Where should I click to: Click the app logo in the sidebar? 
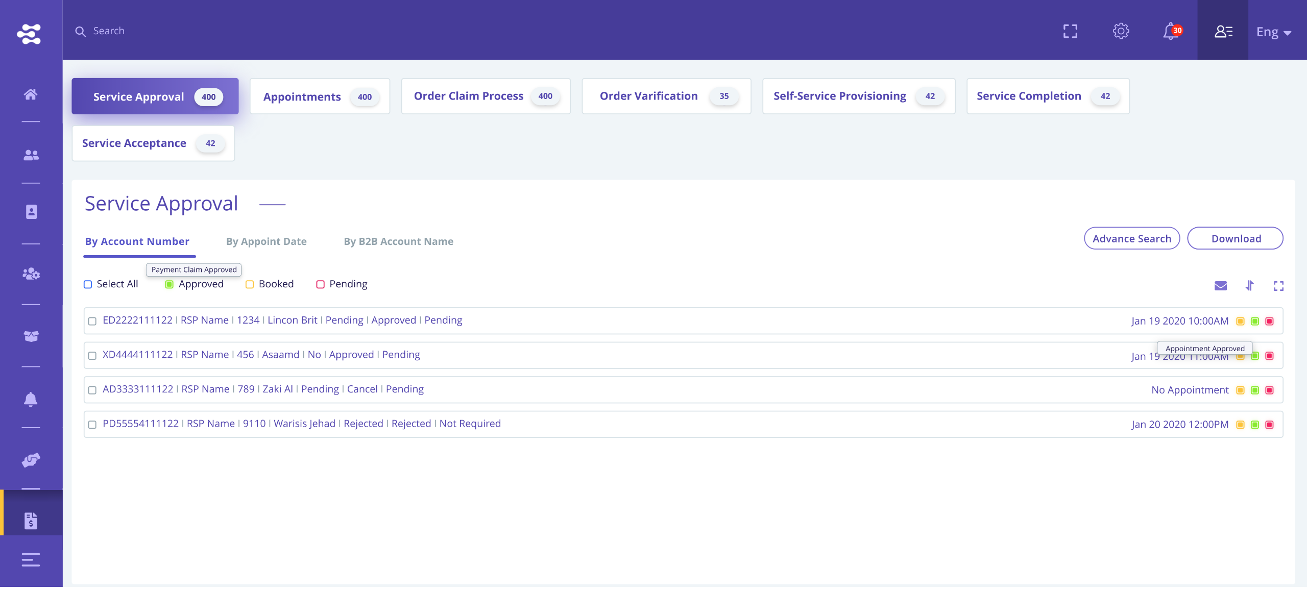(x=29, y=34)
